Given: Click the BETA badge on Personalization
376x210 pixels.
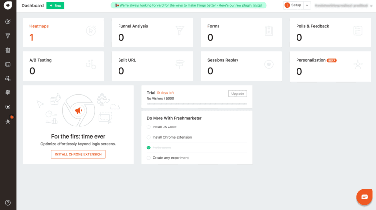Looking at the screenshot, I should (332, 60).
